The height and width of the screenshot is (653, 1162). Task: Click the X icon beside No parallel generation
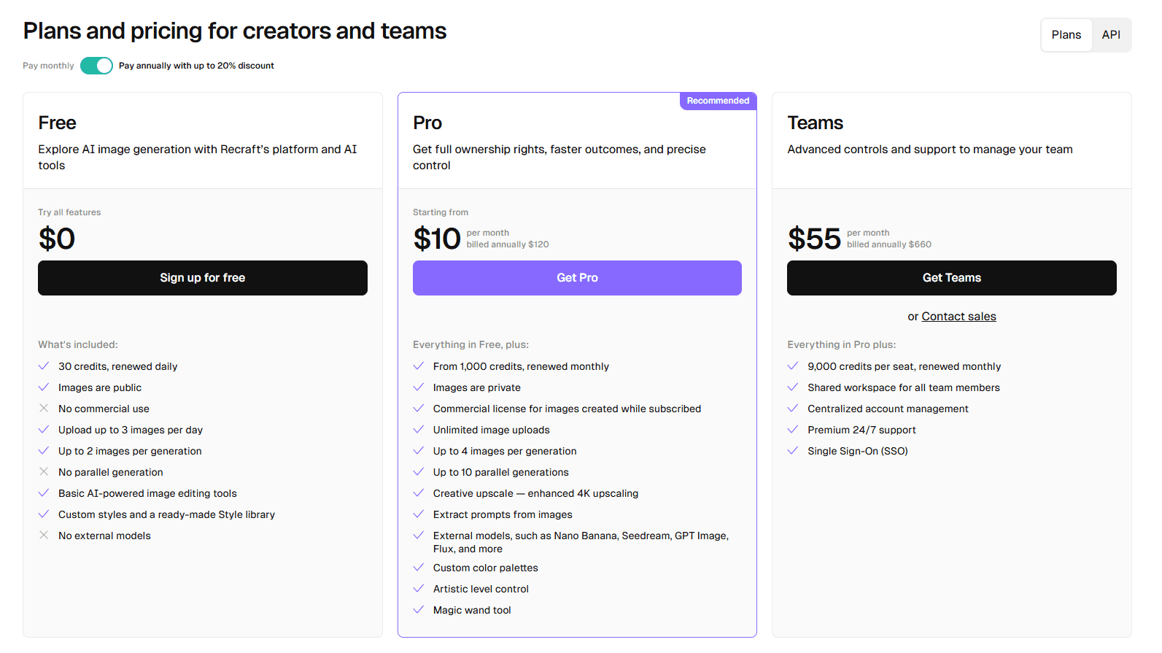[x=44, y=472]
